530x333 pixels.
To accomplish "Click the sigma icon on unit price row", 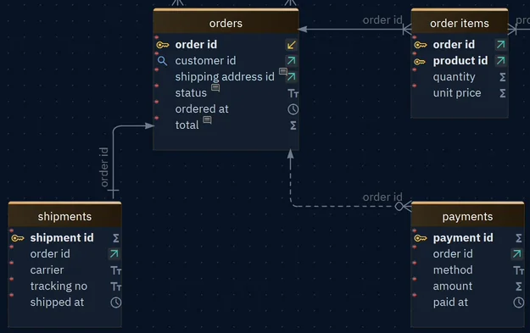I will pos(503,93).
